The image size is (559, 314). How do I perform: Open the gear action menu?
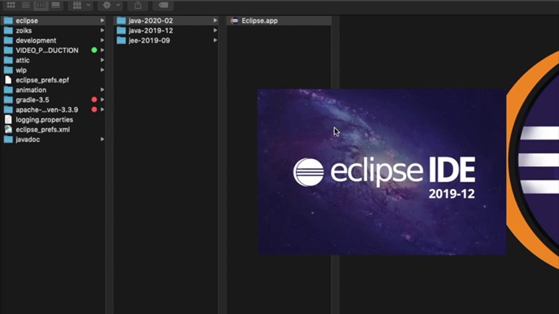[111, 5]
